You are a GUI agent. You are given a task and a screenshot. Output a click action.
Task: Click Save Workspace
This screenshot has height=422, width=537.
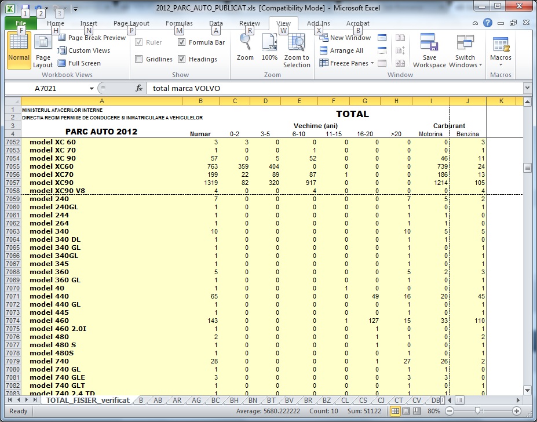pyautogui.click(x=429, y=50)
